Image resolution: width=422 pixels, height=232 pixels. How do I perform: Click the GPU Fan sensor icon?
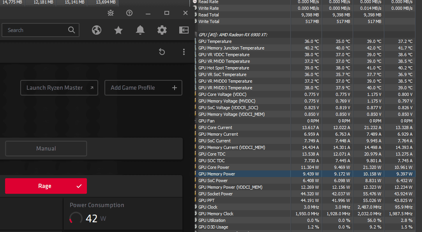pyautogui.click(x=196, y=121)
